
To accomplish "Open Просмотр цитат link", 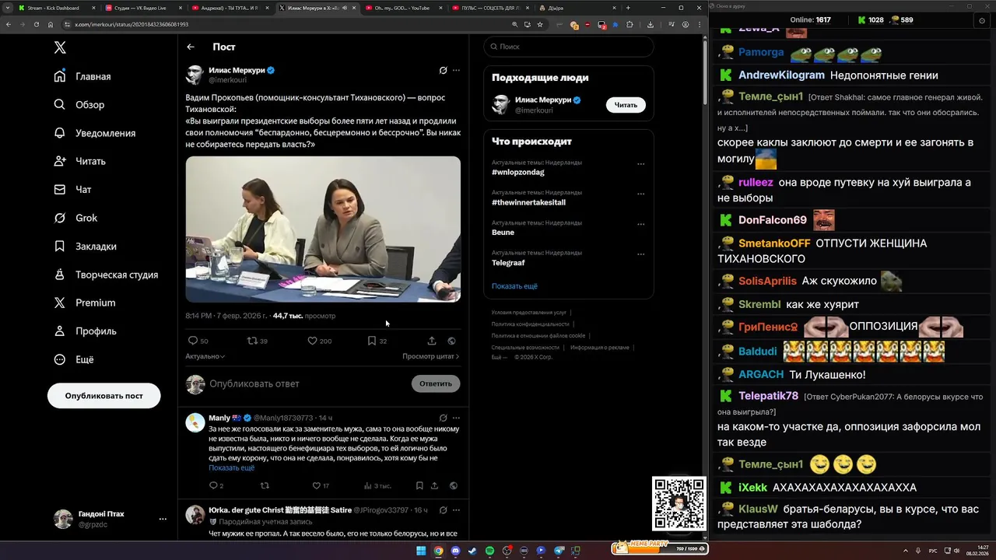I will (430, 356).
